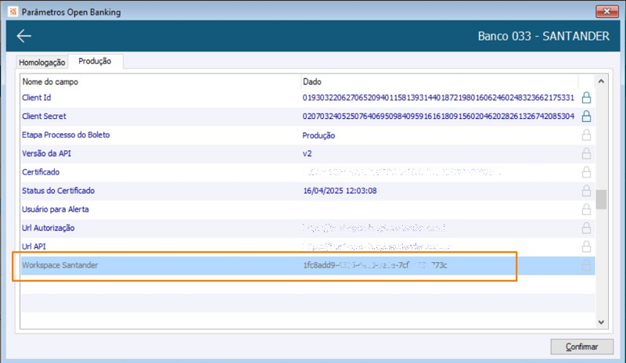Toggle lock icon in Etapa Processo do Boleto row
The width and height of the screenshot is (626, 363).
(x=586, y=135)
